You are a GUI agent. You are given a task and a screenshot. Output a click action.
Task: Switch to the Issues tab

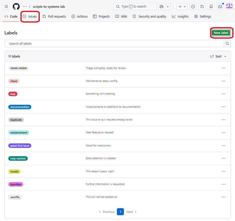pyautogui.click(x=30, y=16)
